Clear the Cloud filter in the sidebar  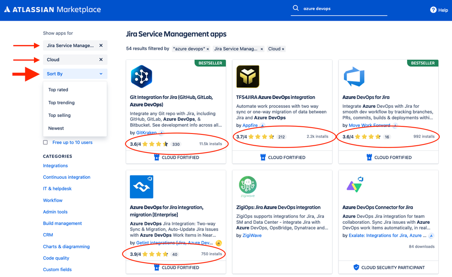point(101,60)
